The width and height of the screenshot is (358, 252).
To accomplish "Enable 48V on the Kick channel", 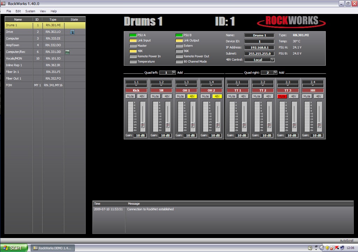I will 142,96.
